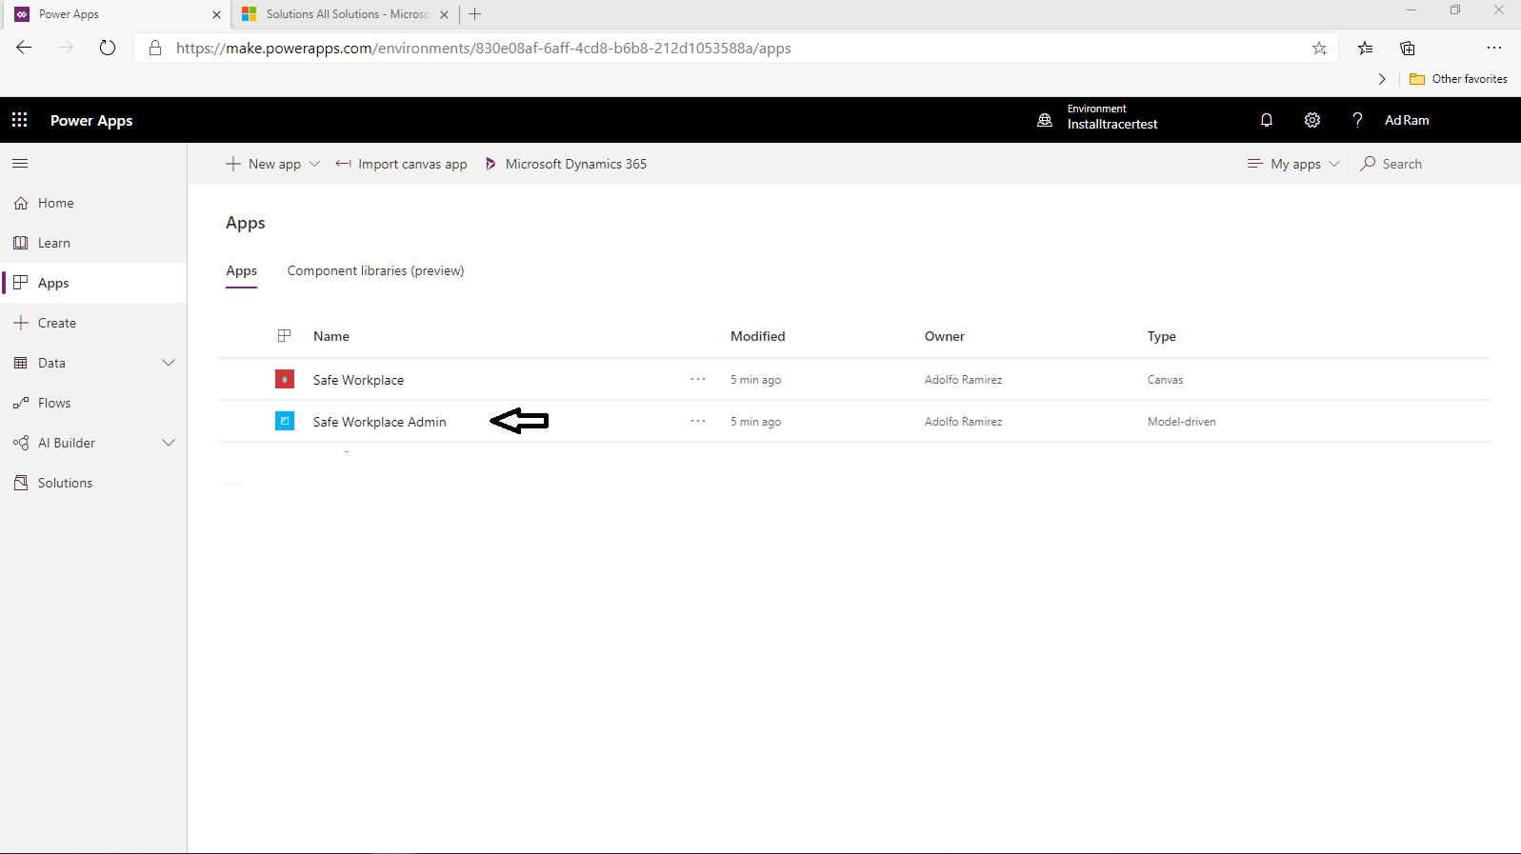The height and width of the screenshot is (854, 1521).
Task: Open the browser Favorites list icon
Action: click(1366, 48)
